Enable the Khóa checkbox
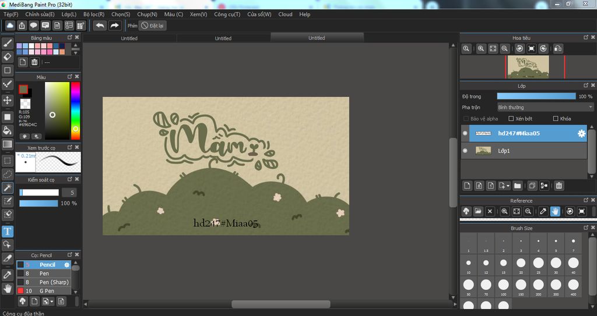Viewport: 597px width, 316px height. point(556,119)
